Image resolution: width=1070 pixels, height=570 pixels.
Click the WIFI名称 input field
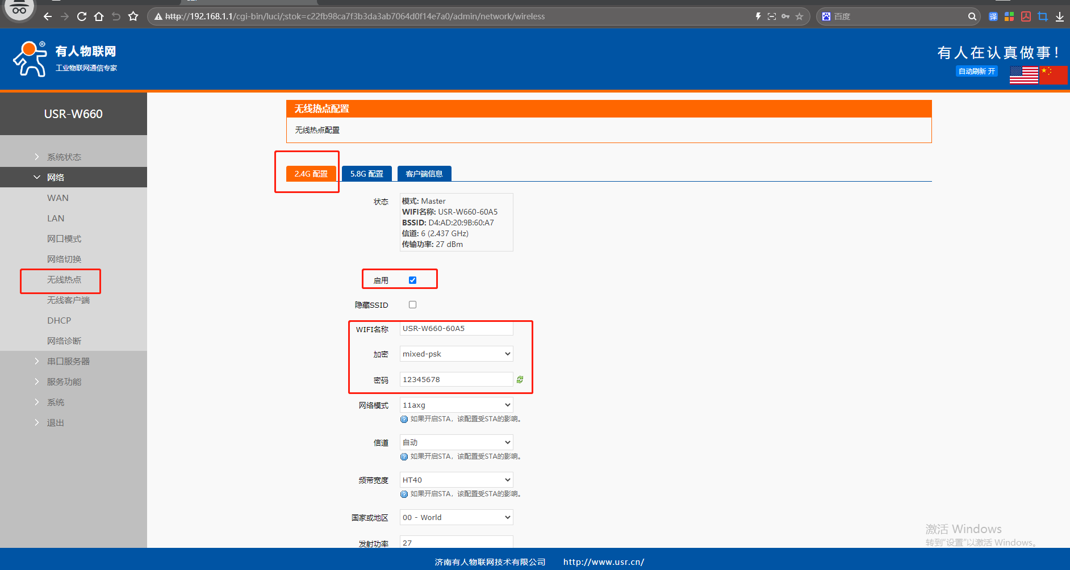[x=456, y=329]
